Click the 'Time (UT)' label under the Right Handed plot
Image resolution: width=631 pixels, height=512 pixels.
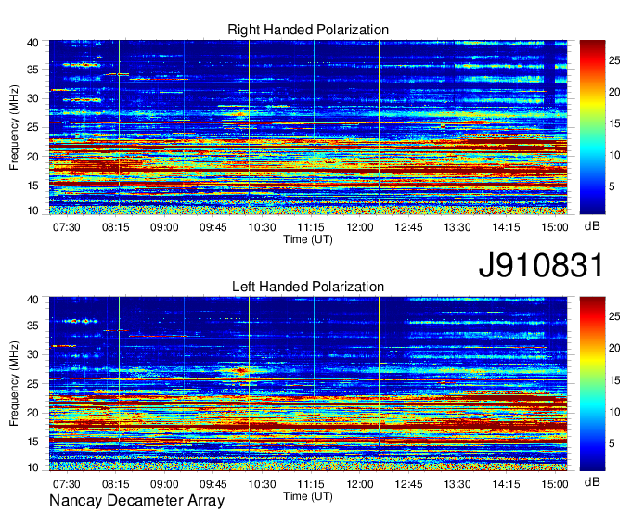(308, 239)
